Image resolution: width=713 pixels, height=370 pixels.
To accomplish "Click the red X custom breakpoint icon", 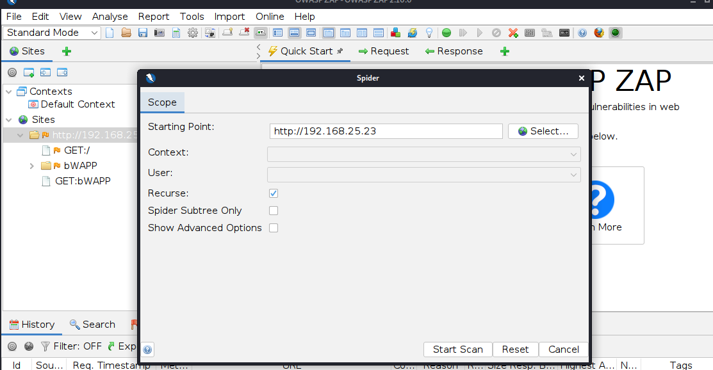I will click(x=513, y=33).
